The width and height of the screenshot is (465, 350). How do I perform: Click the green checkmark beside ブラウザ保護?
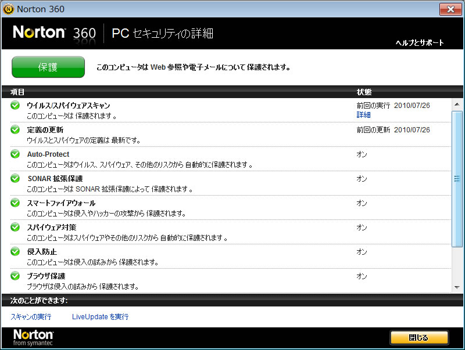[x=15, y=276]
